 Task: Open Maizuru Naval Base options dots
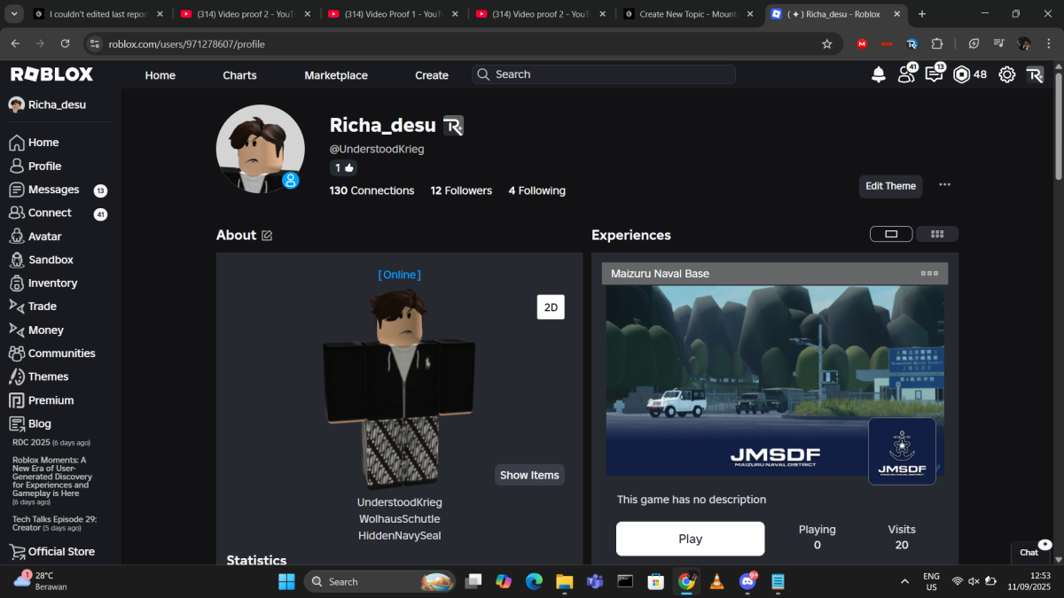pos(929,274)
